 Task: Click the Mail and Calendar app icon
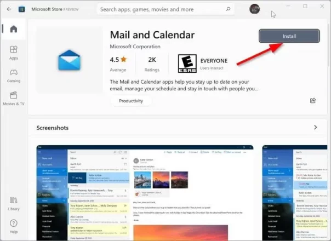click(69, 60)
